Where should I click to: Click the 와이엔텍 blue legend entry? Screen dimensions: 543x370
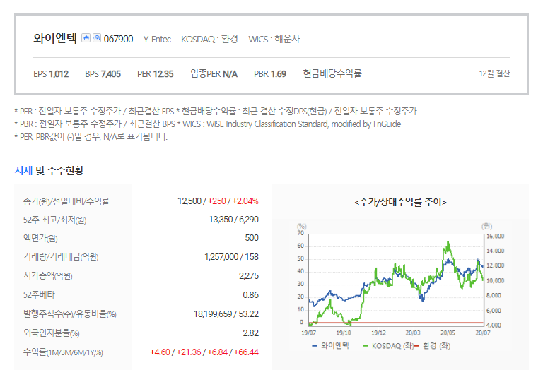click(x=331, y=346)
